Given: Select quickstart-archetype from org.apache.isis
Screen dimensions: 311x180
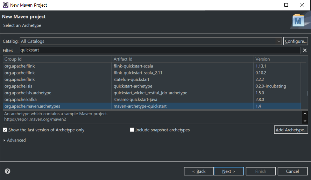Looking at the screenshot, I should click(x=152, y=86).
